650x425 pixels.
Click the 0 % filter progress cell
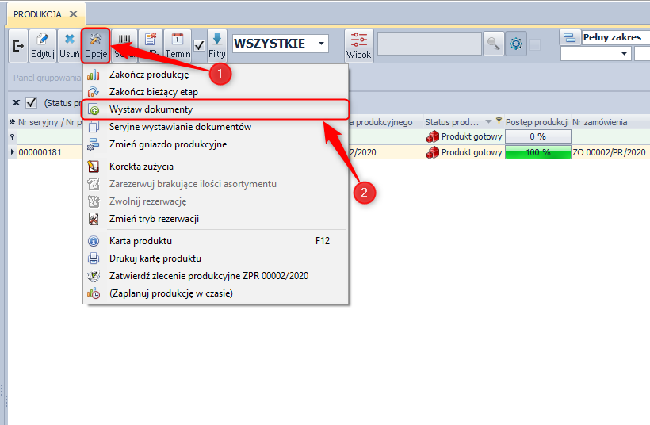(538, 136)
